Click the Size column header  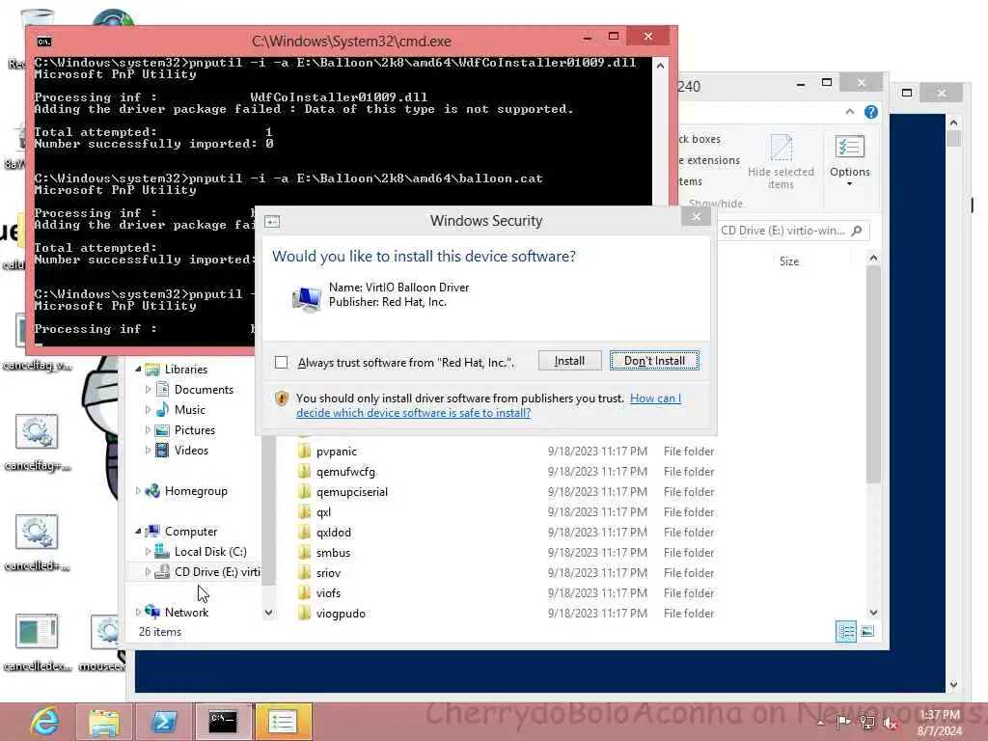789,261
